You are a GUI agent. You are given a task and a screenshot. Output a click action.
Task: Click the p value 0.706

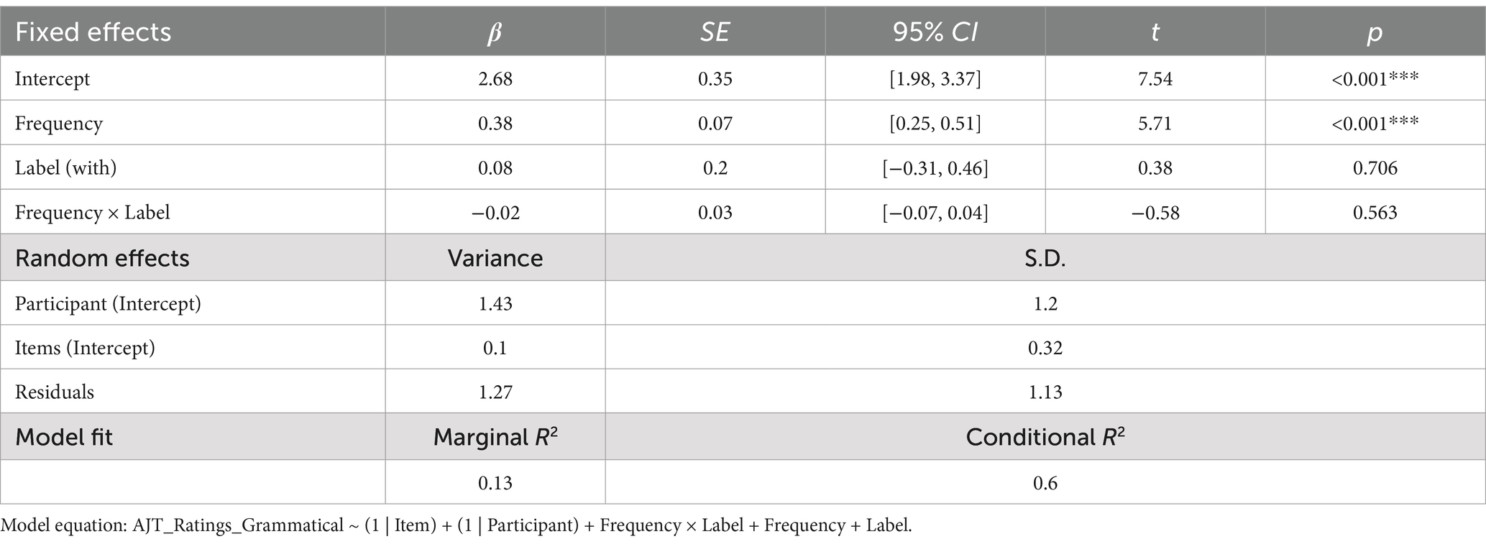1375,167
